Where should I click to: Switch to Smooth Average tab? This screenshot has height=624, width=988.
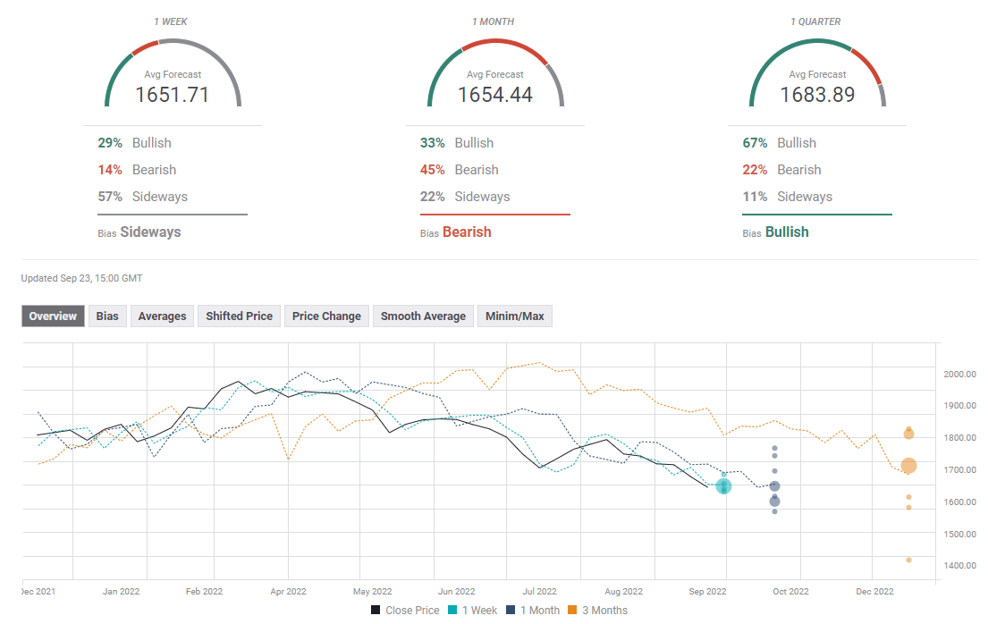(423, 316)
